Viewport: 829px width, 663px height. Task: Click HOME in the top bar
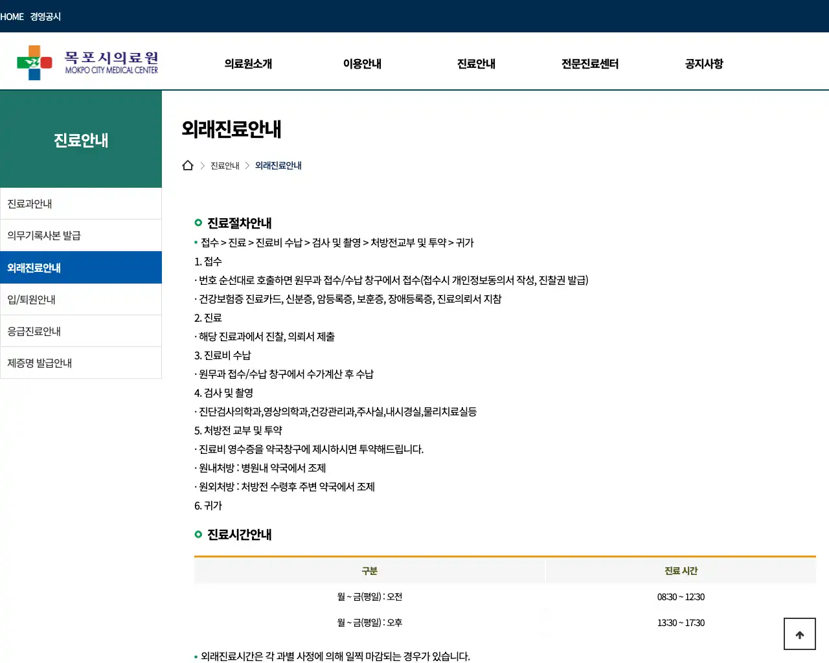[13, 16]
